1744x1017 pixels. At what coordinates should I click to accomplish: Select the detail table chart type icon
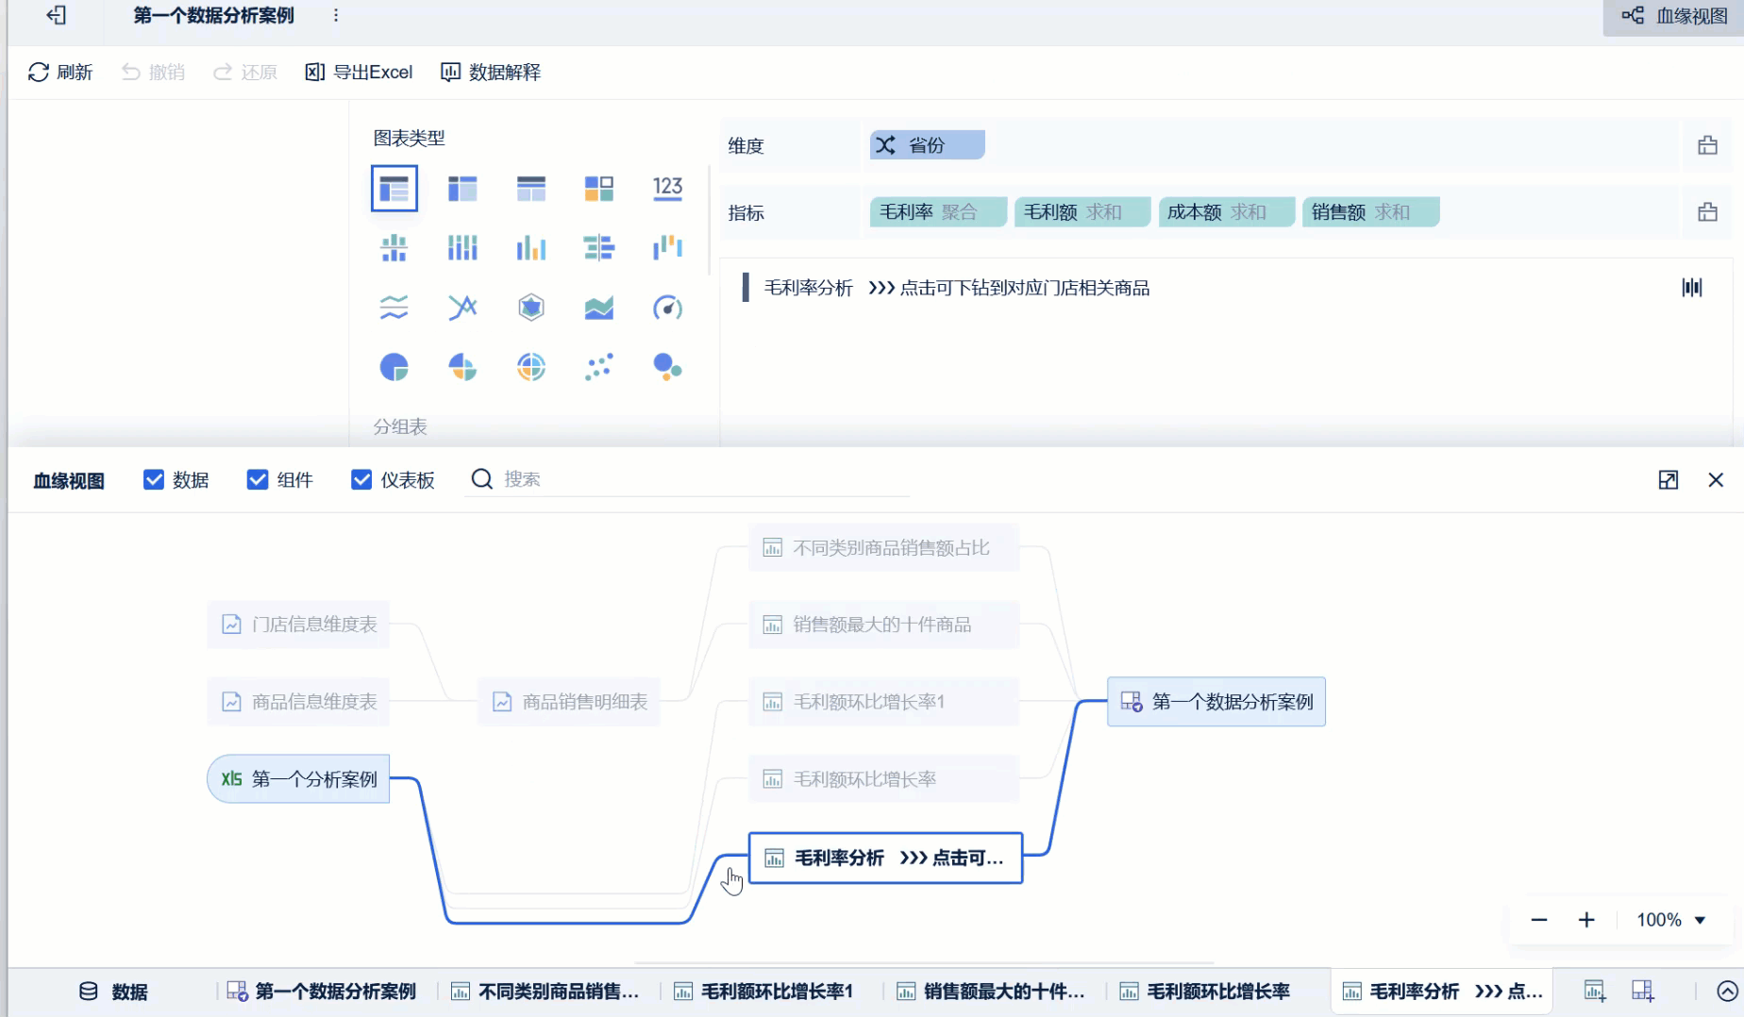click(x=531, y=189)
